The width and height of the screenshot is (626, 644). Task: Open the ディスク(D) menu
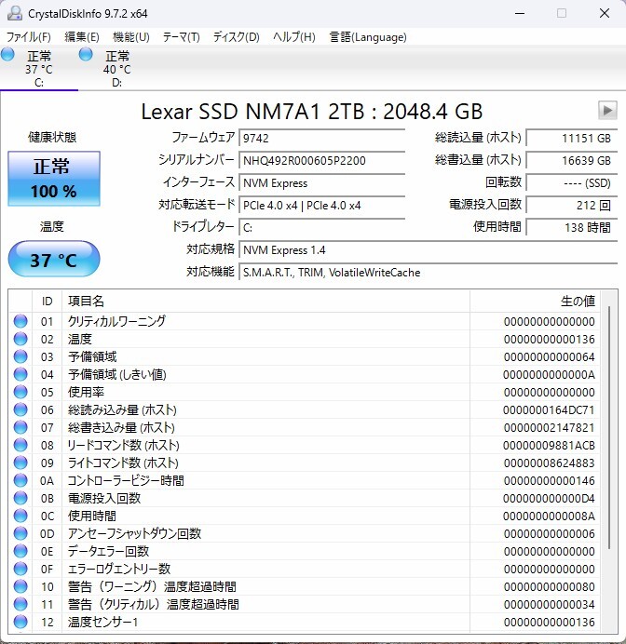coord(237,37)
